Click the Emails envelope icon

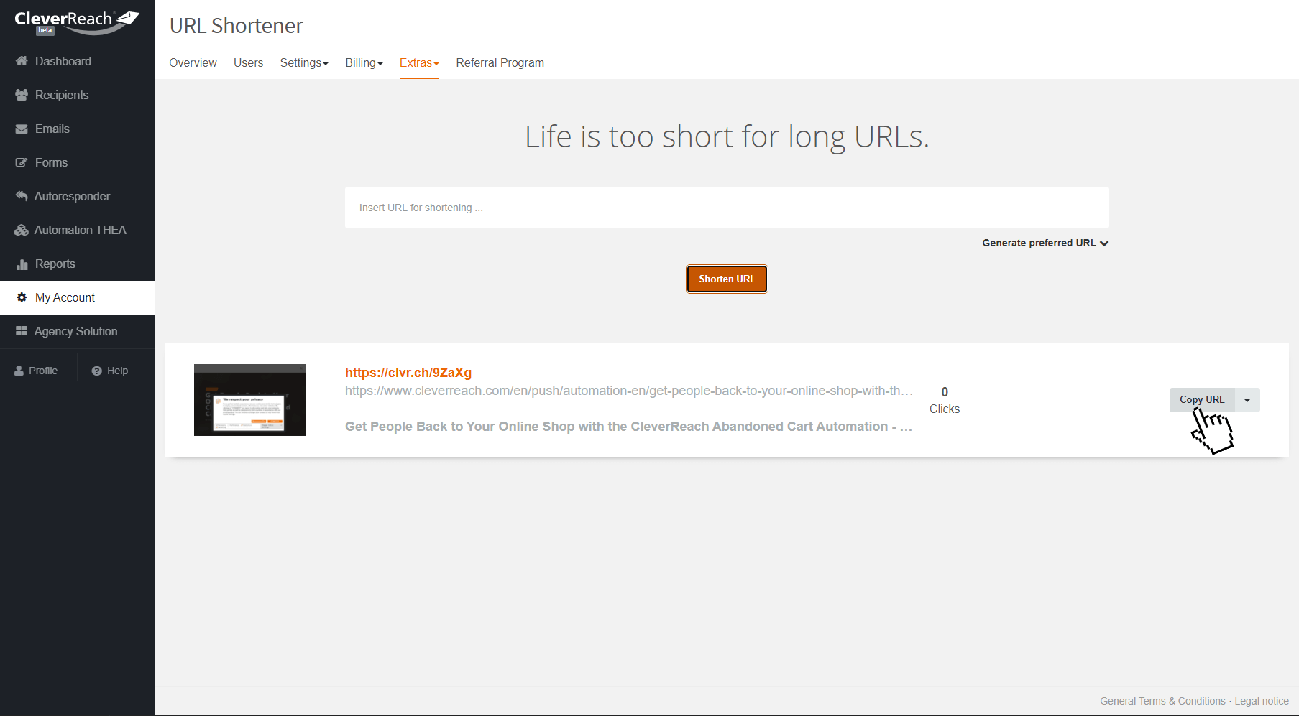click(22, 129)
